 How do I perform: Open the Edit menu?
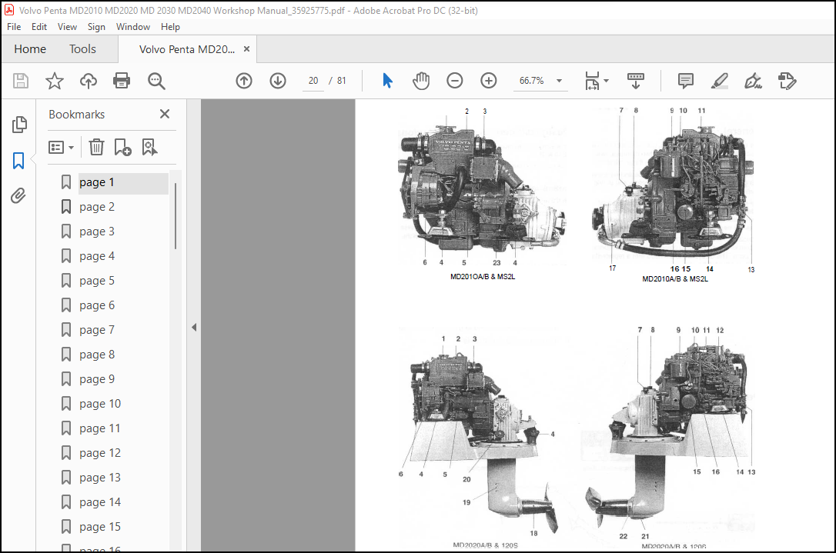[x=39, y=27]
